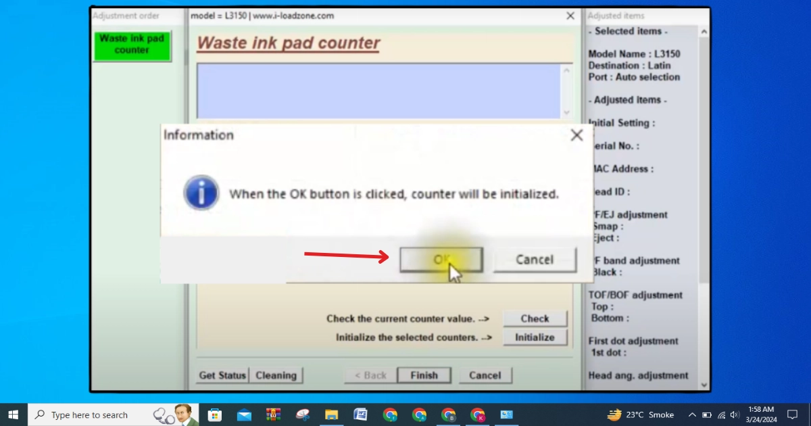811x426 pixels.
Task: Confirm with OK in the Information dialog
Action: [x=441, y=260]
